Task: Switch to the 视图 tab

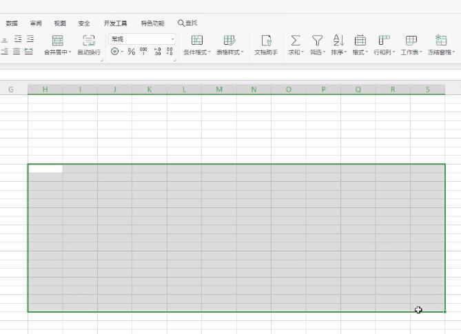Action: point(60,23)
